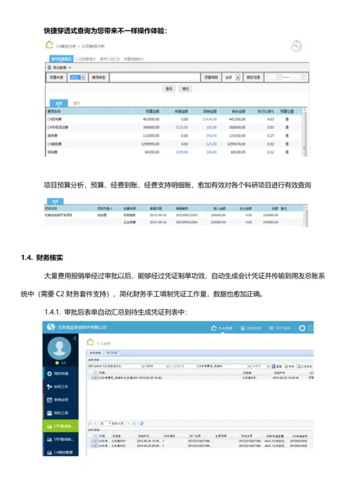Open the C4 expense form type dropdown
Screen dimensions: 346x490
(249, 366)
